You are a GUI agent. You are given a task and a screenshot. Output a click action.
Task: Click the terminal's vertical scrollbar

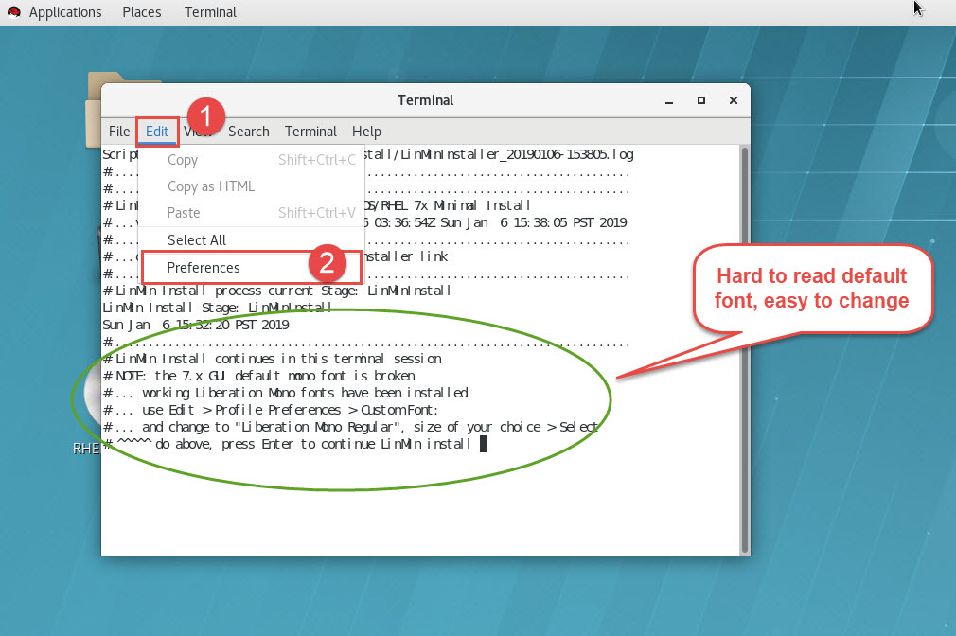(x=744, y=350)
